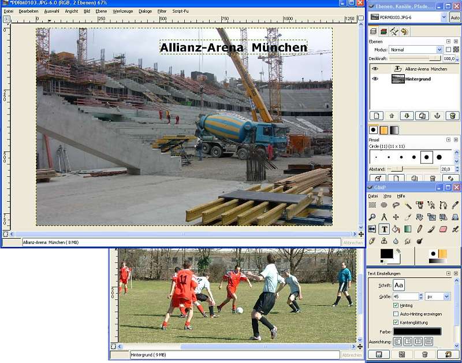Choose the Free Select lasso tool
The height and width of the screenshot is (363, 462).
396,205
